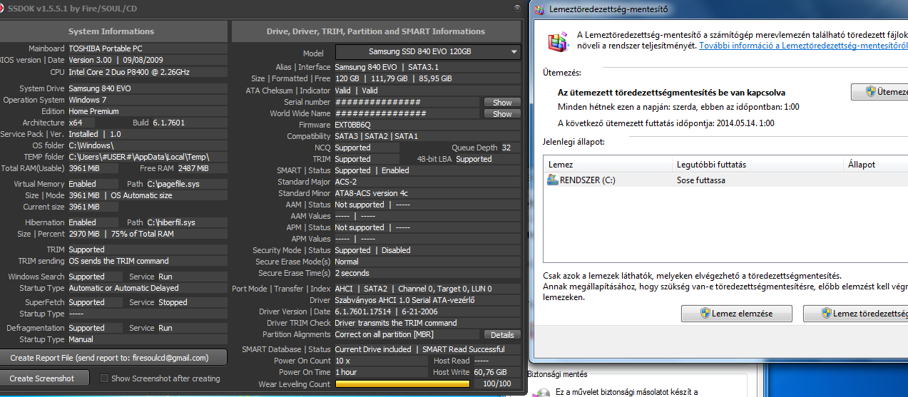This screenshot has width=908, height=397.
Task: Click the Szabványos AHCI 1.0 driver name
Action: 405,300
